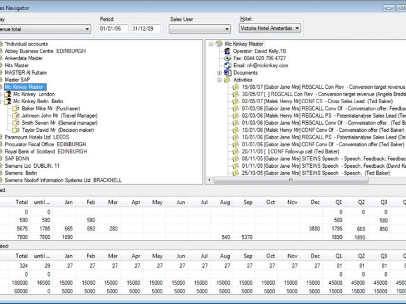The height and width of the screenshot is (304, 406).
Task: Select Abbey Business Centre EDINBURGH account
Action: pos(45,51)
